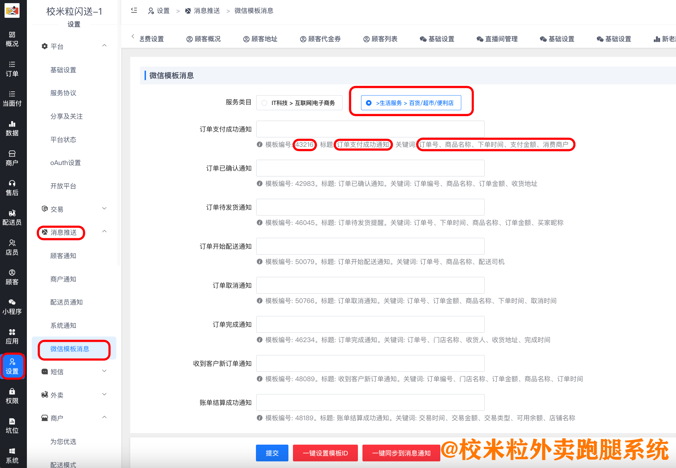This screenshot has width=676, height=468.
Task: Choose the IT科技 internet e-commerce radio
Action: [264, 103]
